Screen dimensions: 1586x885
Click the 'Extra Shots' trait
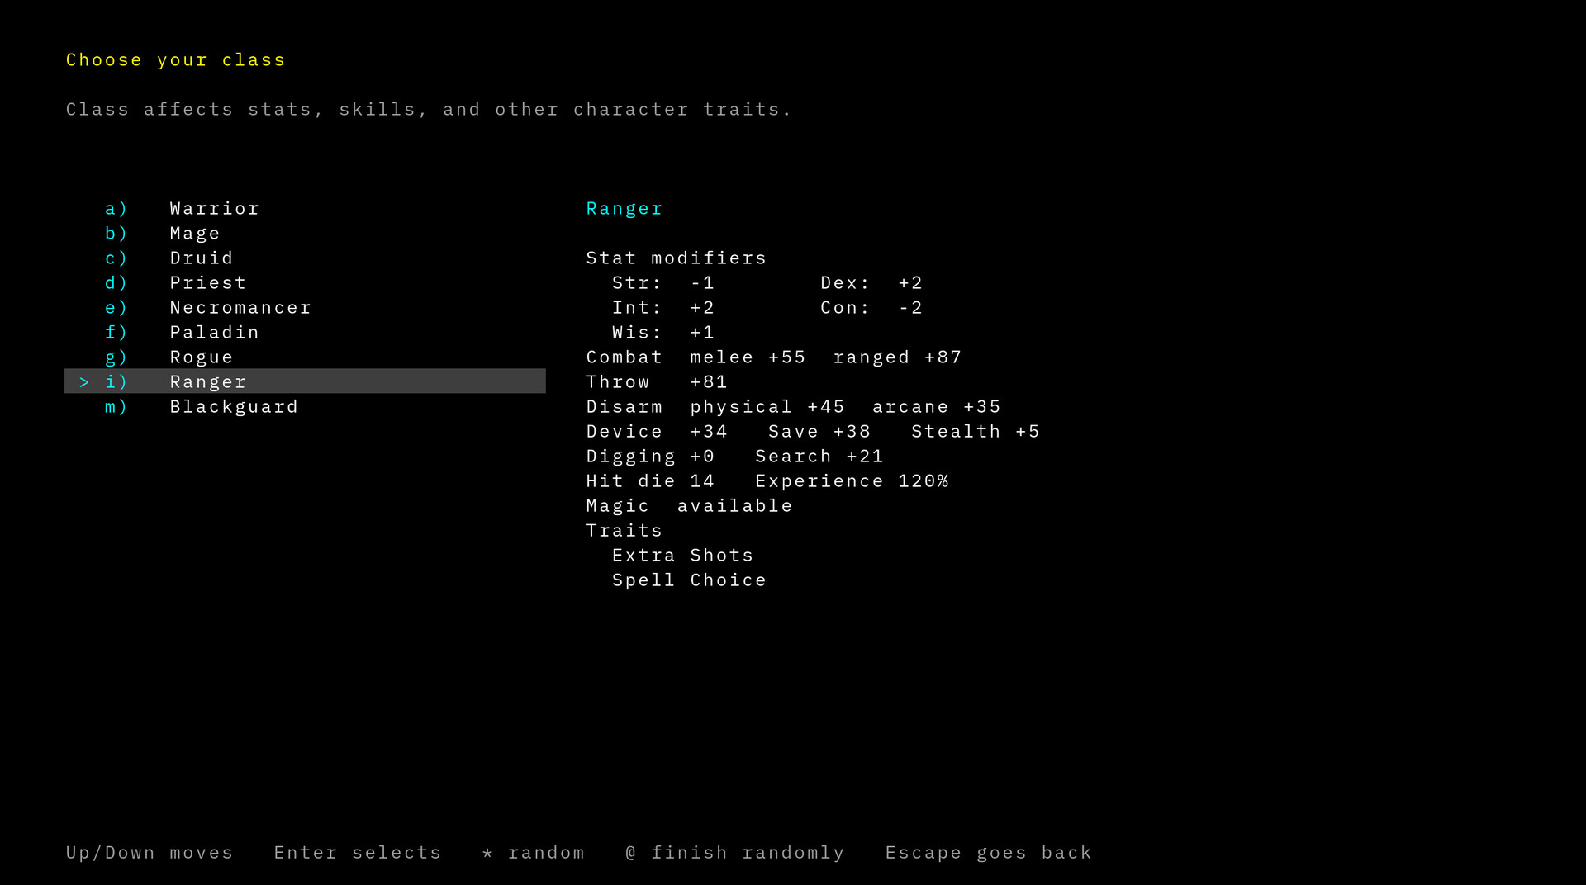click(682, 556)
